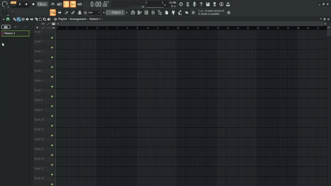
Task: Open Playlist options menu arrow
Action: point(4,19)
